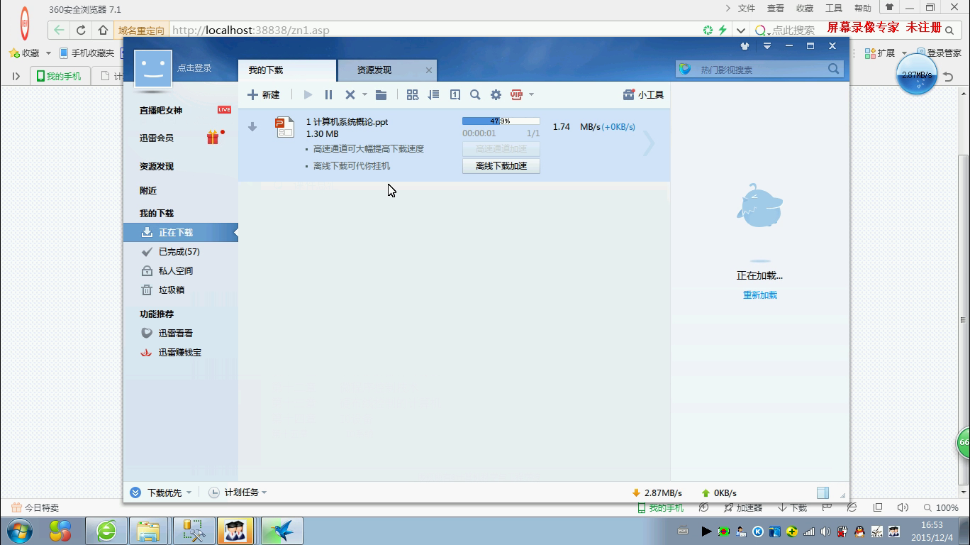The width and height of the screenshot is (970, 545).
Task: Open the 计划任务 dropdown in the status bar
Action: pyautogui.click(x=245, y=492)
